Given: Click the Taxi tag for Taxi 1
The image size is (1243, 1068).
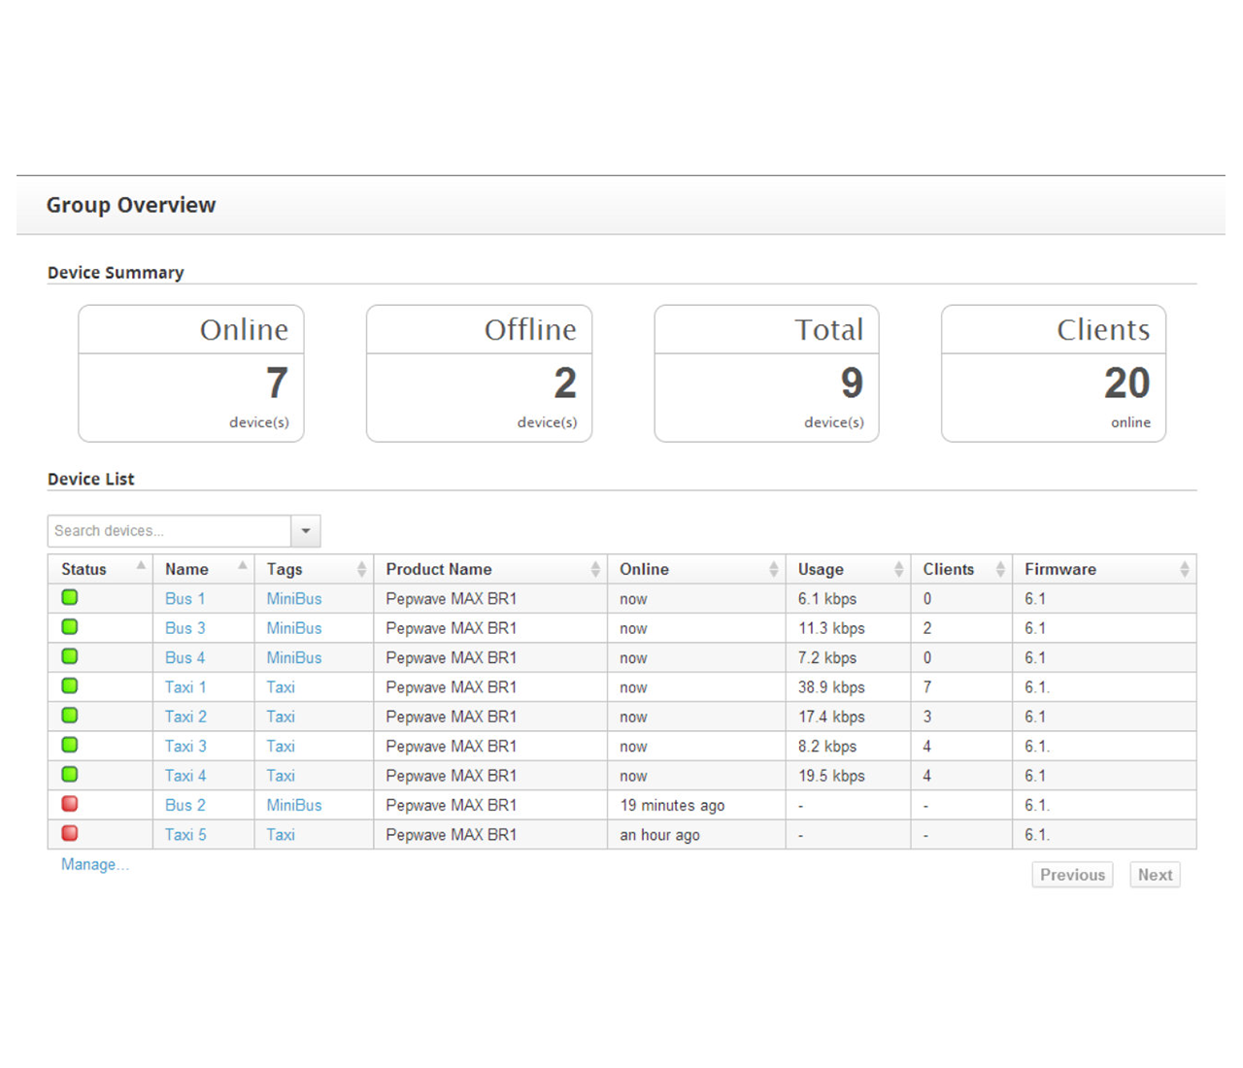Looking at the screenshot, I should click(281, 687).
